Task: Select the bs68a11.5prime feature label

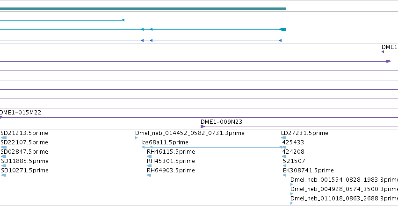Action: (165, 142)
